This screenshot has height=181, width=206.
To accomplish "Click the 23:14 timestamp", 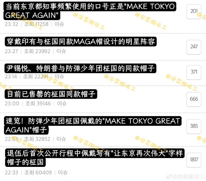I will pyautogui.click(x=11, y=77).
